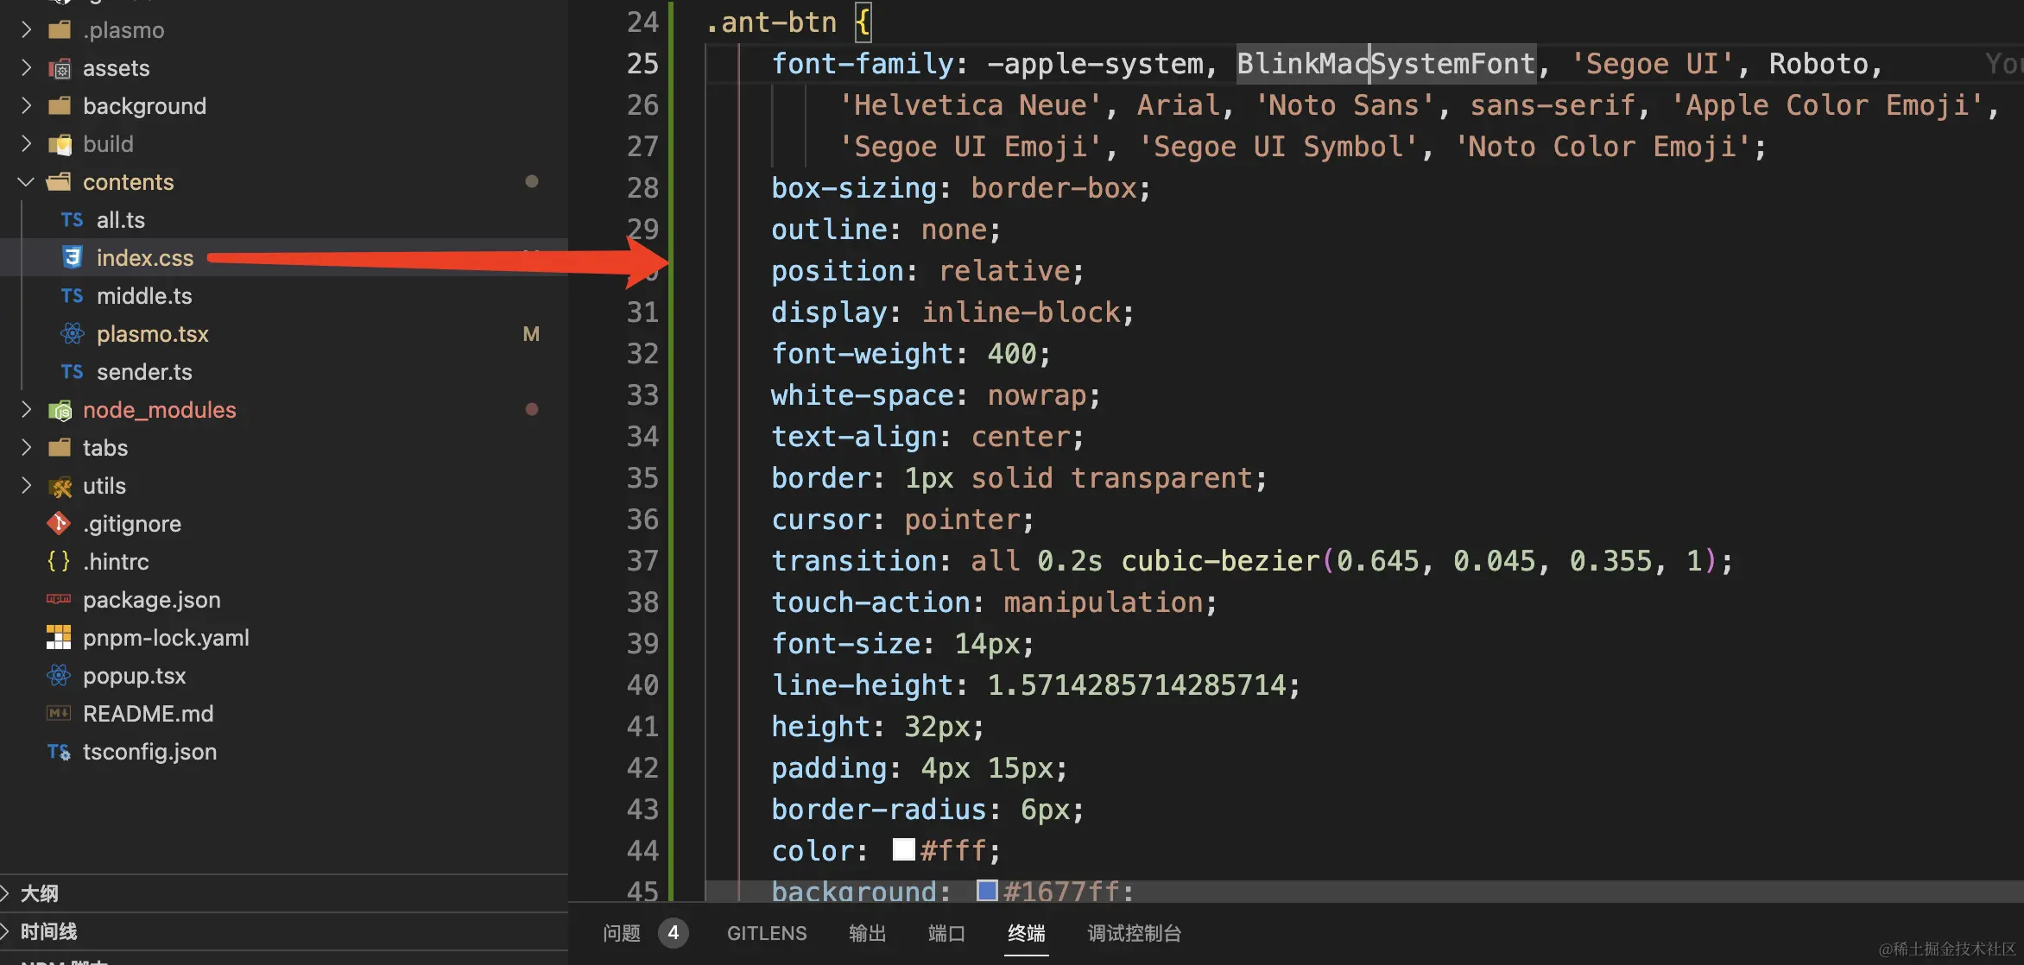Viewport: 2024px width, 965px height.
Task: Click the braces icon beside .hintrc
Action: coord(59,561)
